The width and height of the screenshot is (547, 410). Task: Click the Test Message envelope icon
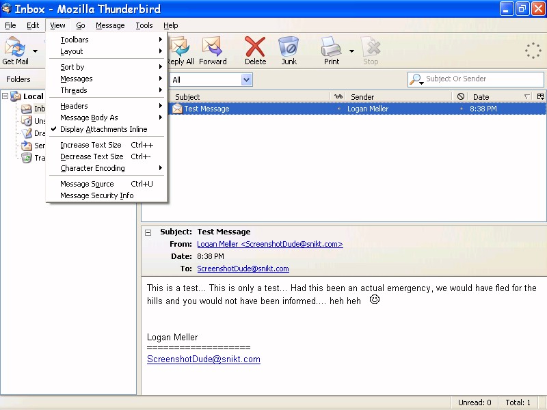click(x=177, y=109)
